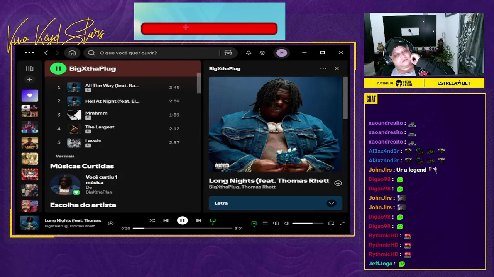Open the notifications bell
The width and height of the screenshot is (494, 277).
coord(249,53)
